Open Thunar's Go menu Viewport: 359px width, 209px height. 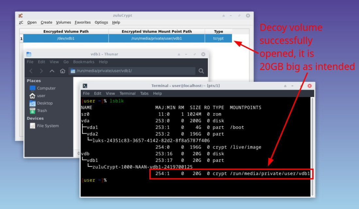[66, 62]
